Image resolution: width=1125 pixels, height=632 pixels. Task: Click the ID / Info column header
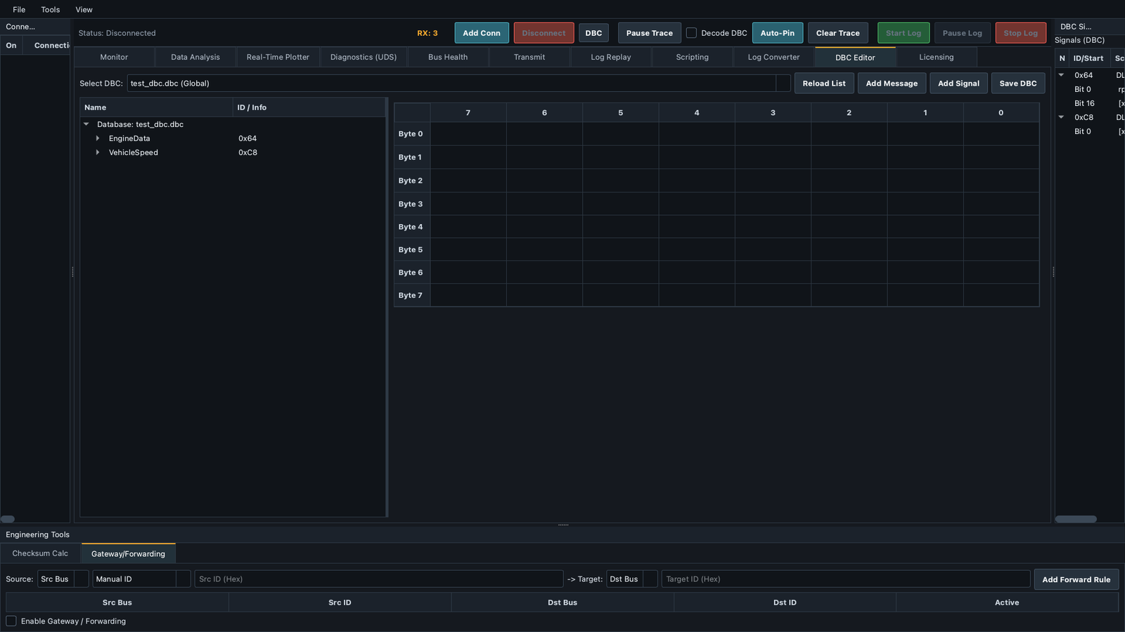coord(309,107)
